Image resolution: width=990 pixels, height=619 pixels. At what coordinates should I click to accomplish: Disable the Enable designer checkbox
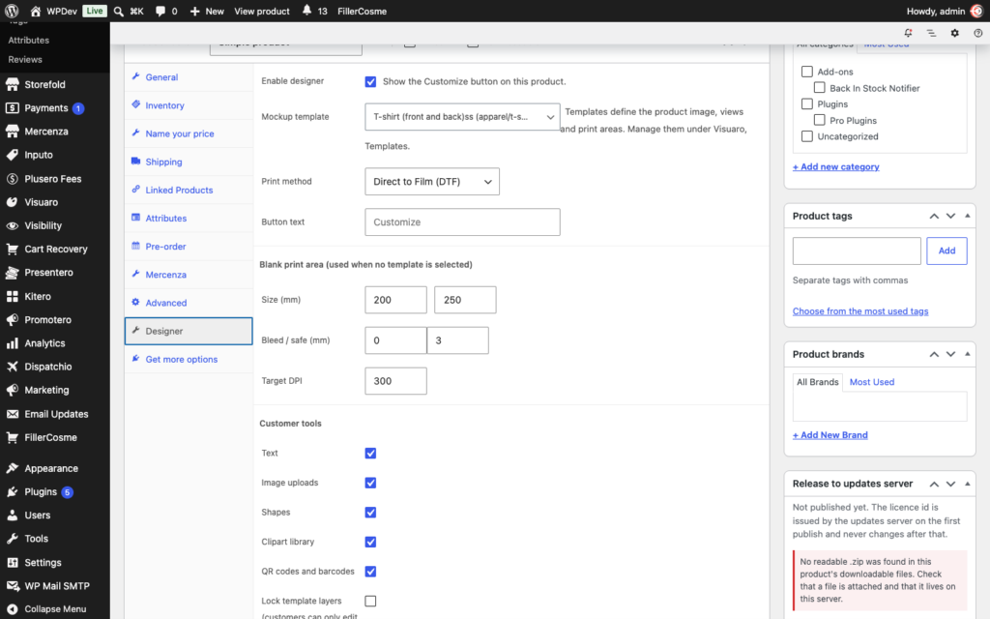(x=370, y=81)
